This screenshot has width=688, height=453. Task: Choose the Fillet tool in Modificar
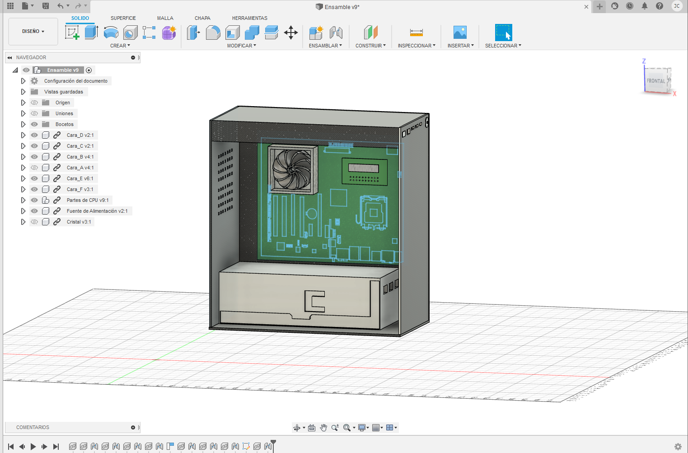pyautogui.click(x=213, y=33)
